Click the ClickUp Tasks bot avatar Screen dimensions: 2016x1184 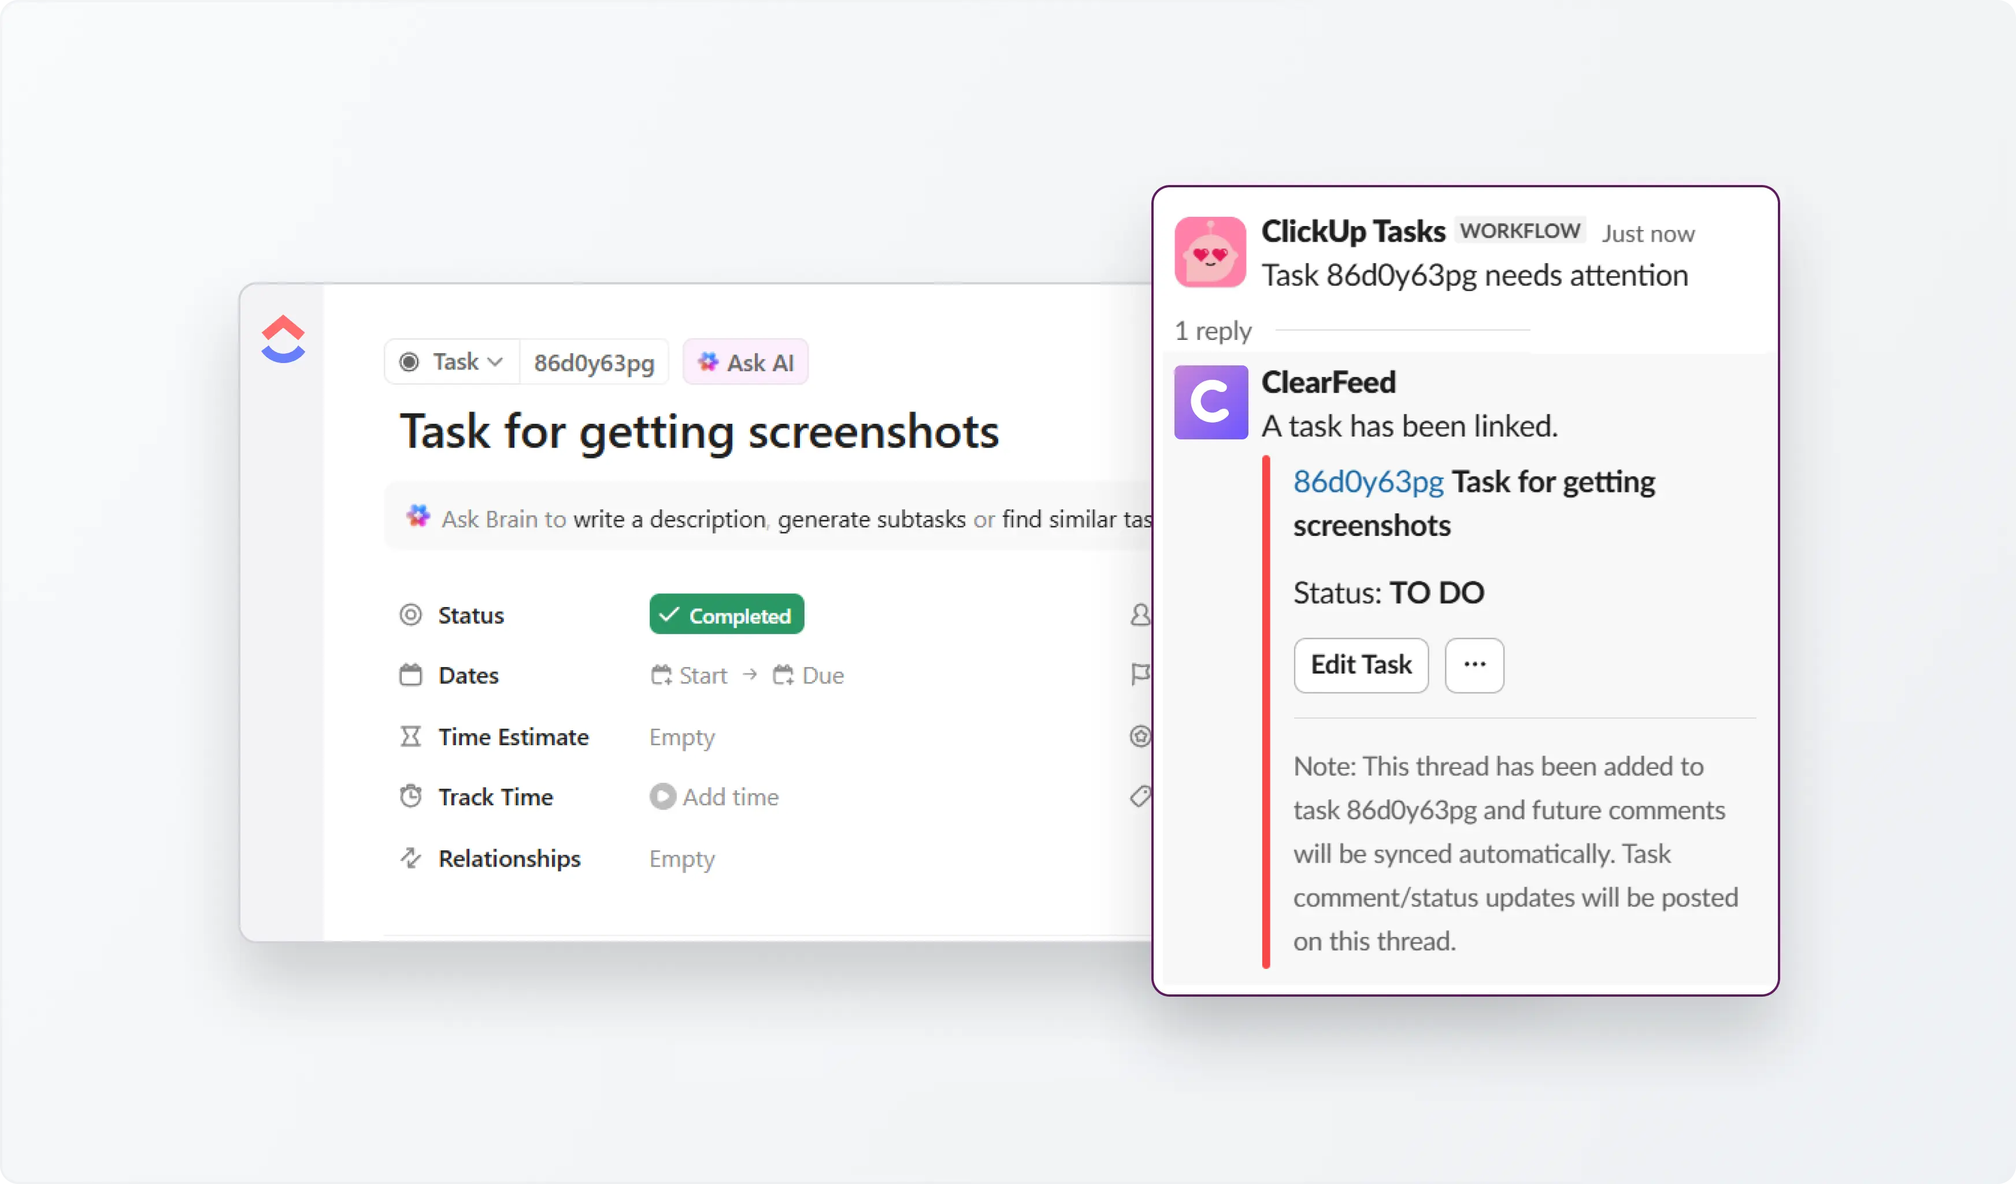click(1210, 251)
